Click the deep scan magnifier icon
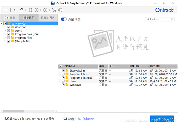 [x=65, y=119]
